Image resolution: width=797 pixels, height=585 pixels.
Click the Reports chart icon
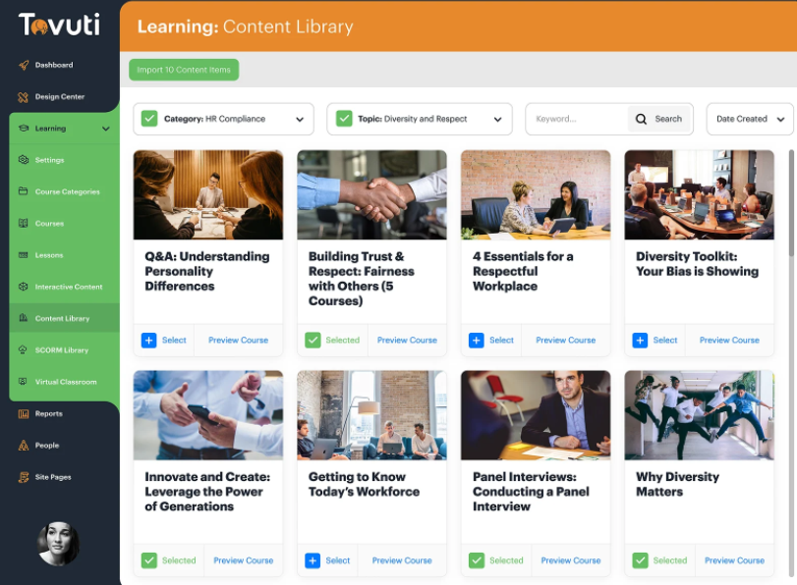pos(24,414)
